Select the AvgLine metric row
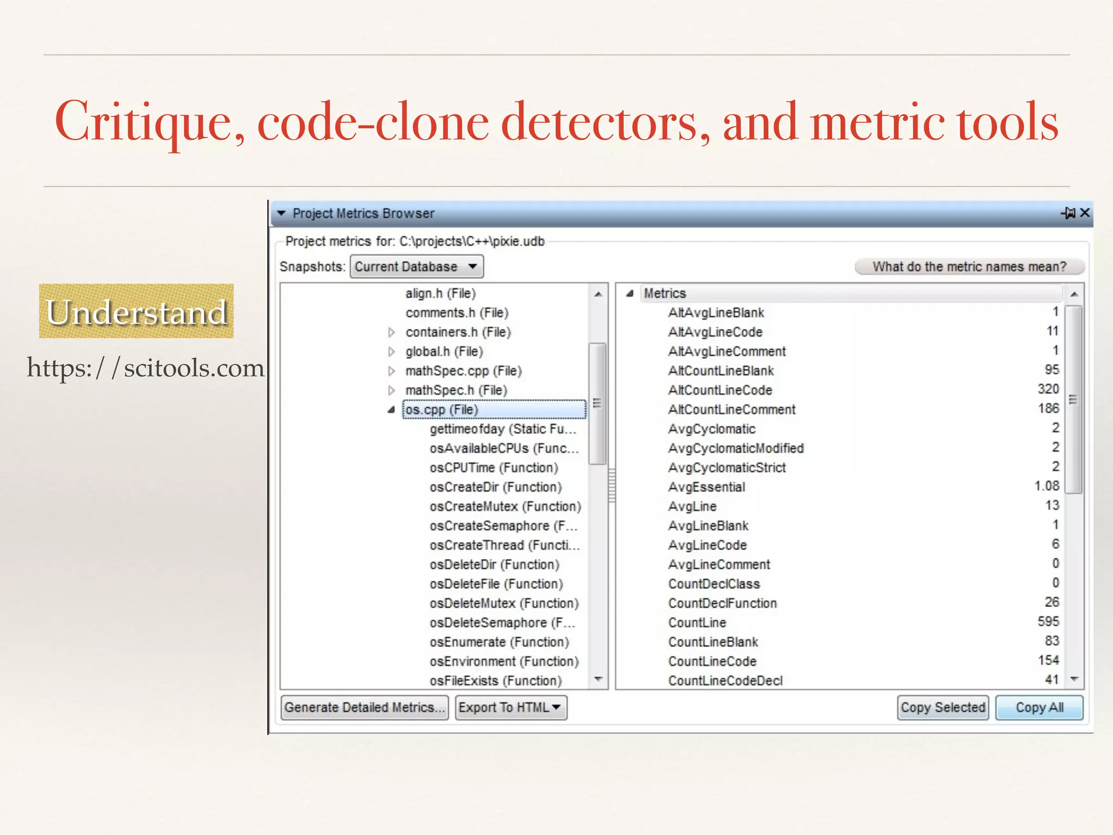Viewport: 1113px width, 835px height. (864, 507)
